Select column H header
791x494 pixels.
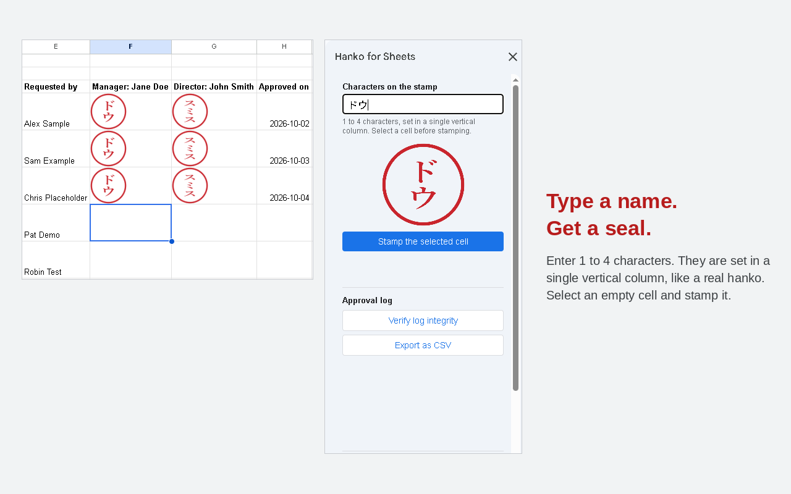click(284, 47)
